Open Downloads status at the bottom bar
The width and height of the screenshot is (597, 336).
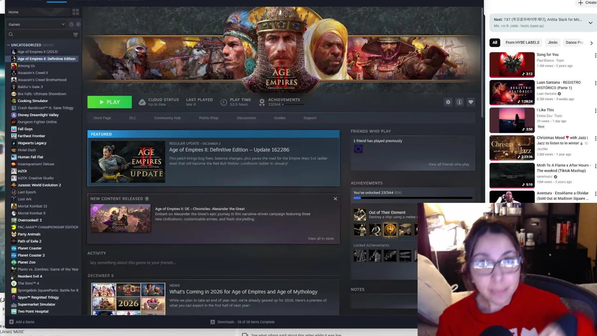pos(242,322)
